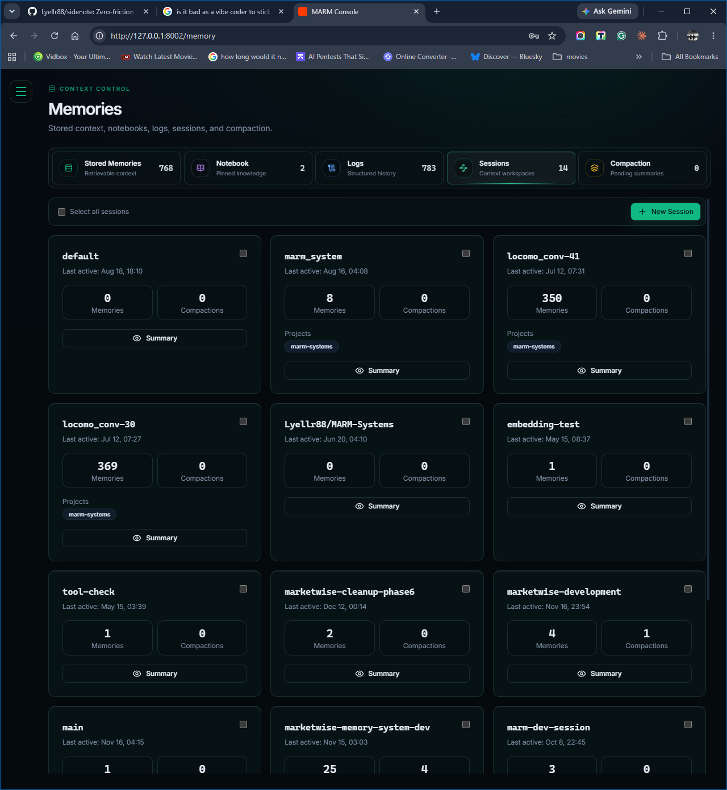Reload the current page
This screenshot has height=790, width=727.
[55, 36]
